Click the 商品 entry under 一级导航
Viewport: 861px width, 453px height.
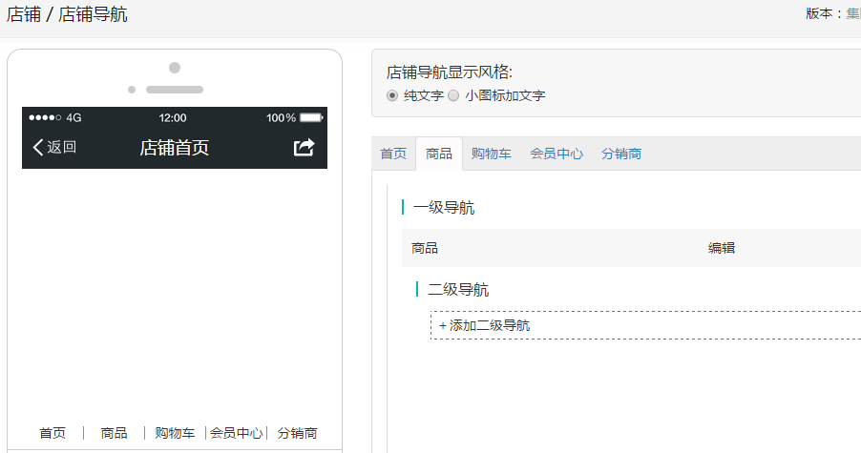[x=425, y=248]
